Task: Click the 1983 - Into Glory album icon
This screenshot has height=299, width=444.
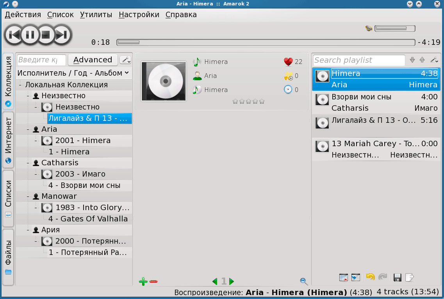Action: (x=47, y=208)
